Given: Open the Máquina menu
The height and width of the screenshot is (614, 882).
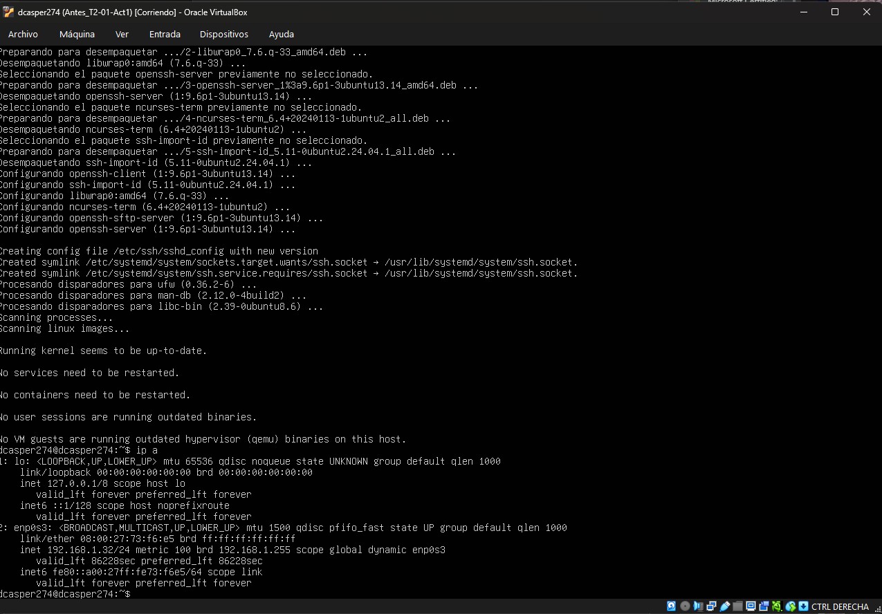Looking at the screenshot, I should coord(77,34).
